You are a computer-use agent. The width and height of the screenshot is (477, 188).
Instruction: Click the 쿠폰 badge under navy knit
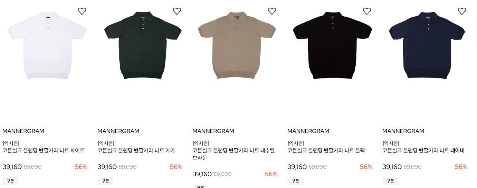390,181
